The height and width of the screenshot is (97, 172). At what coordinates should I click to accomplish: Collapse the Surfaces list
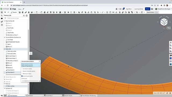point(5,88)
